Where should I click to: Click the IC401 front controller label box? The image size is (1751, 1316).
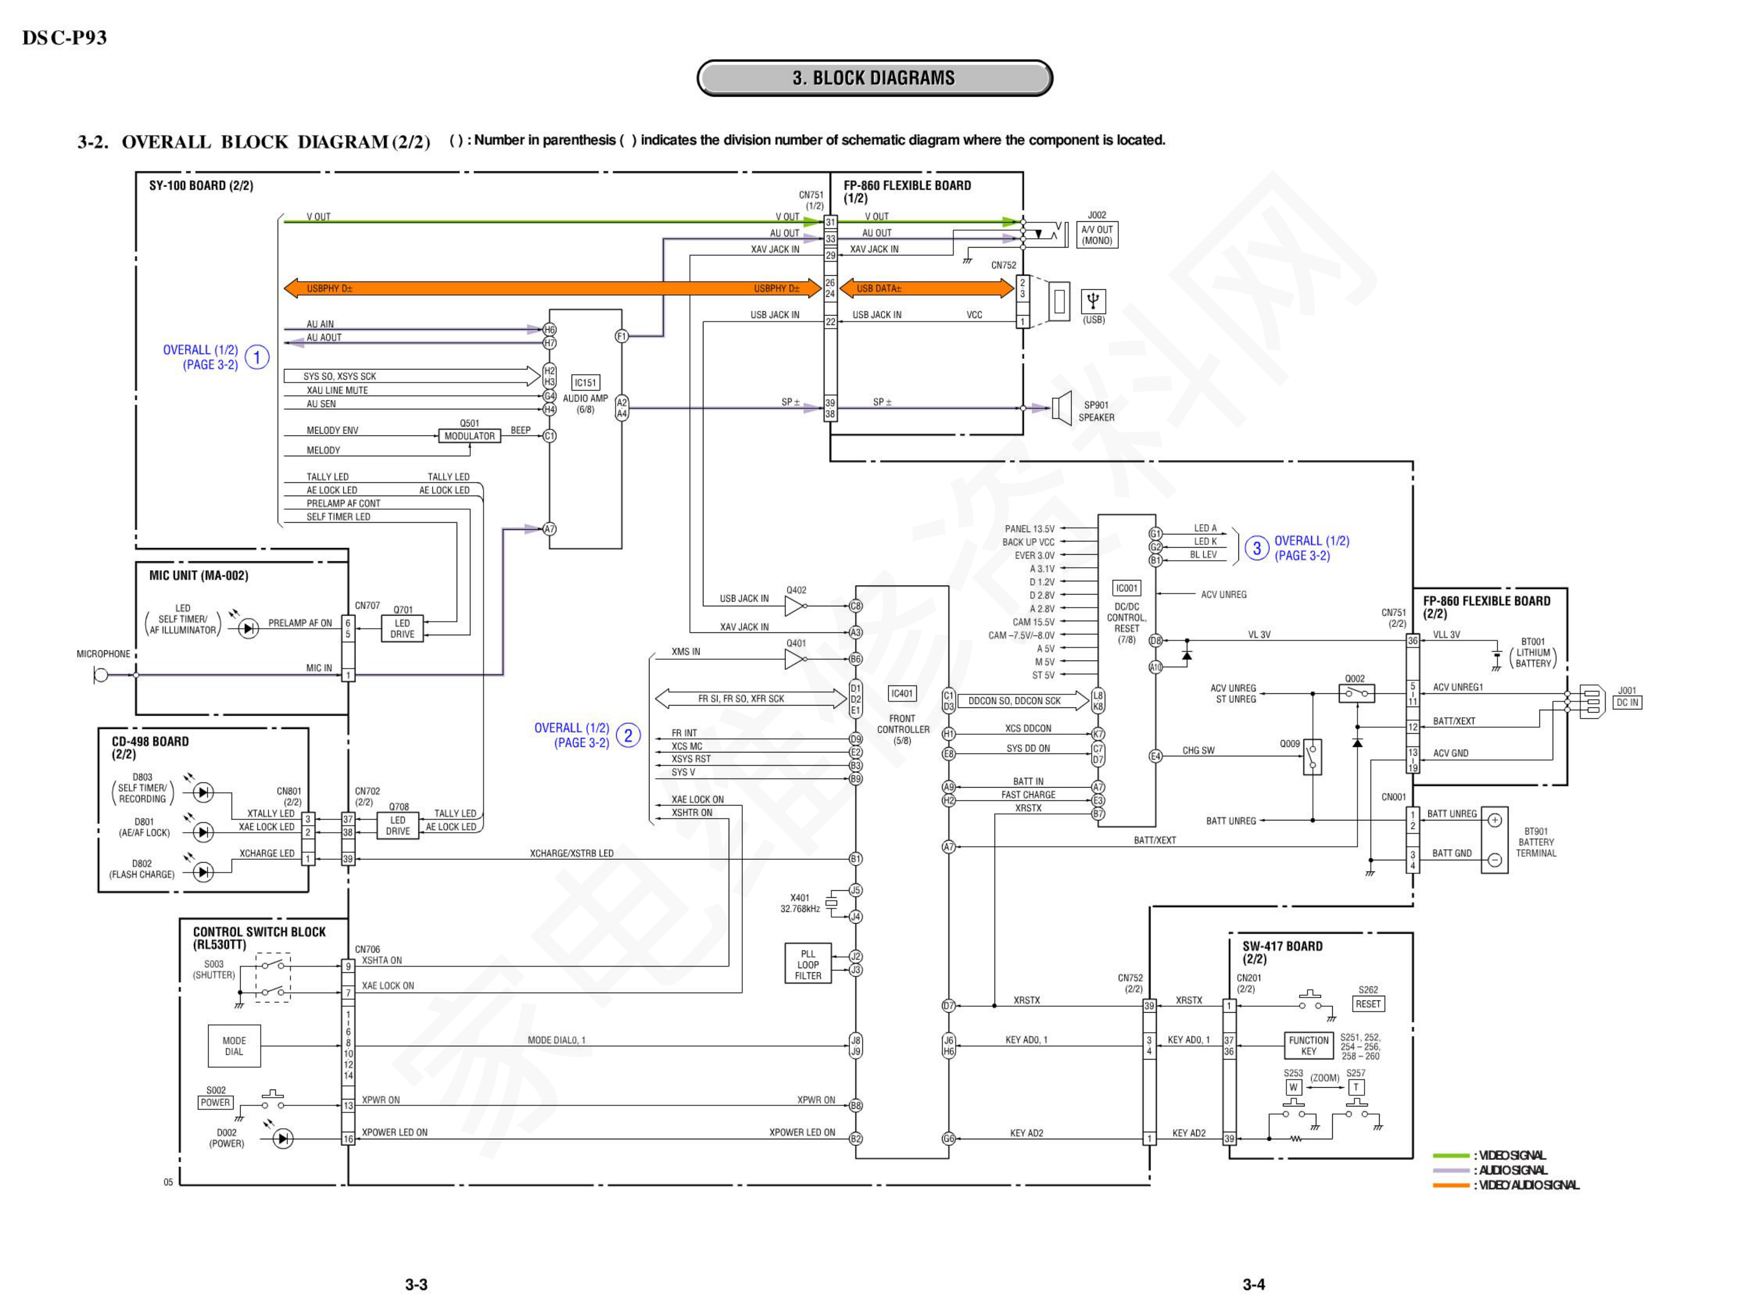902,694
